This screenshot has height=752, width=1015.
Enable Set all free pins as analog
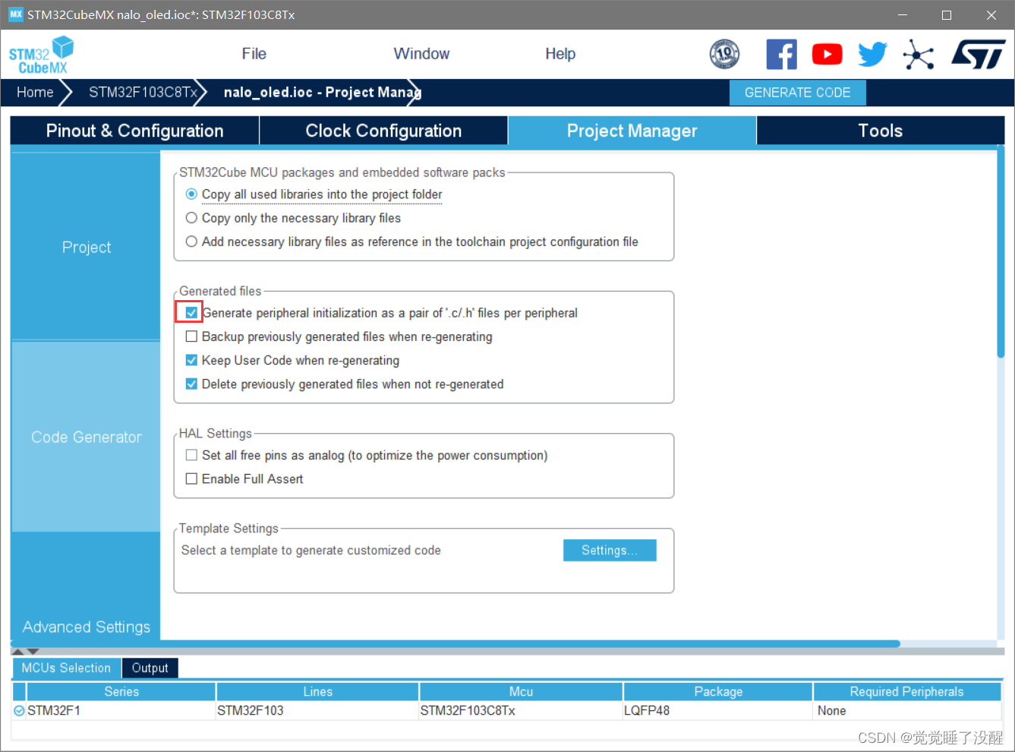tap(191, 455)
